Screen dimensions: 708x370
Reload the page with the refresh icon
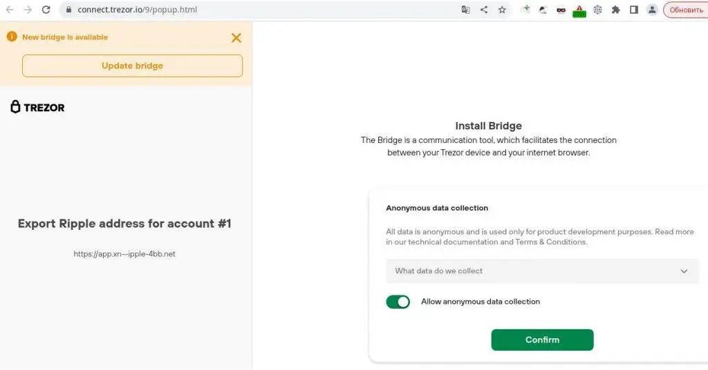click(46, 10)
